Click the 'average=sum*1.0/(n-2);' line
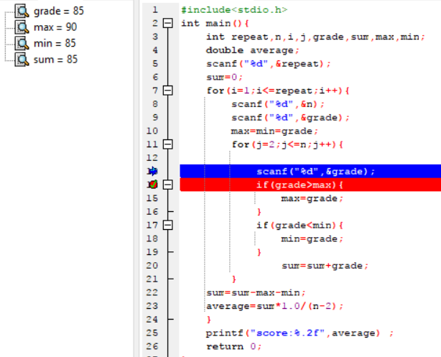Image resolution: width=441 pixels, height=357 pixels. pos(274,306)
